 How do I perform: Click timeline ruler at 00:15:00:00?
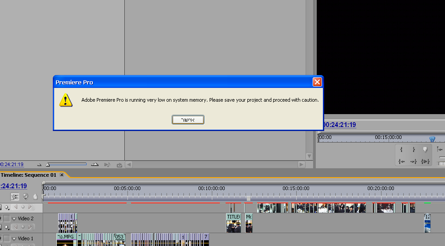click(x=296, y=188)
